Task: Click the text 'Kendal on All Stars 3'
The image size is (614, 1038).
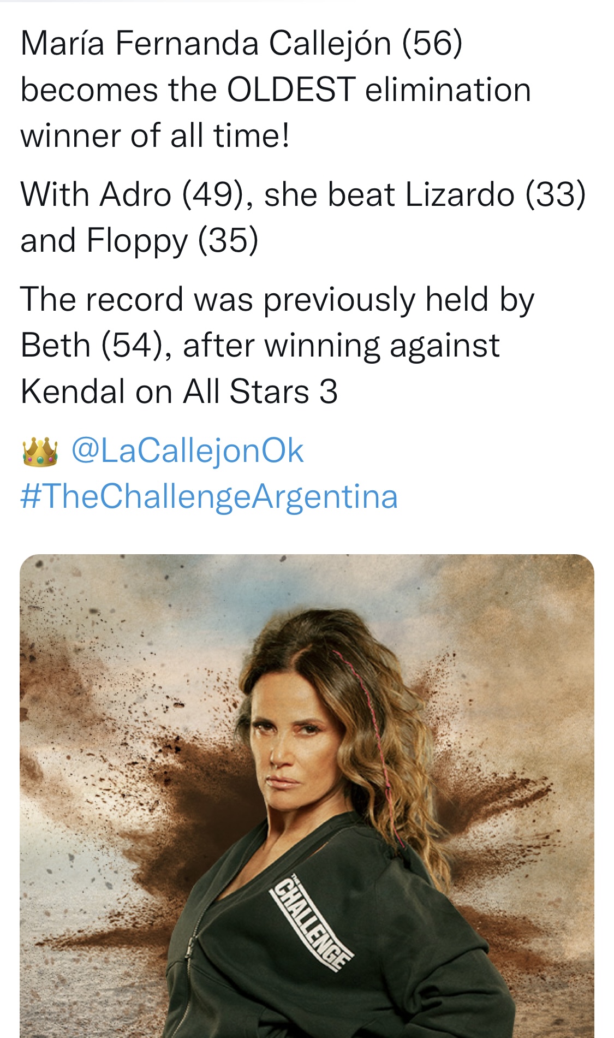Action: coord(179,392)
